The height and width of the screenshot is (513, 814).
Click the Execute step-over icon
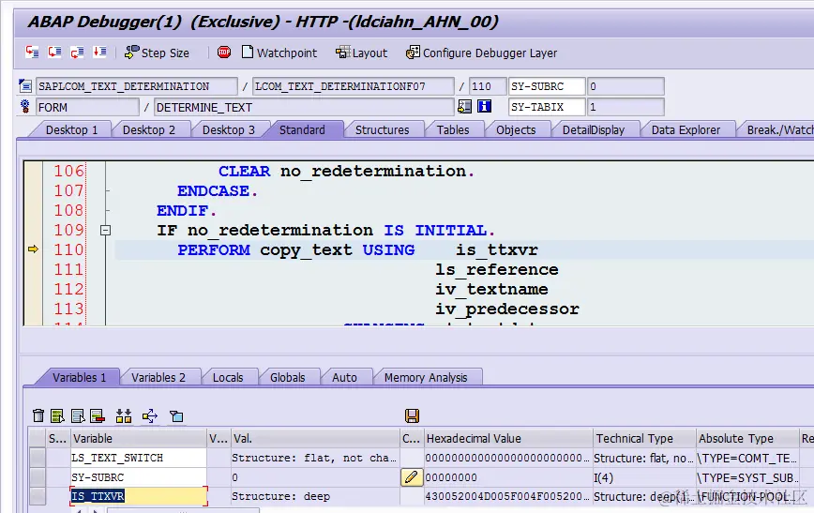pos(54,52)
